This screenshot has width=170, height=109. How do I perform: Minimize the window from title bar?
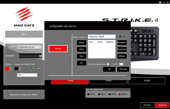[164, 2]
